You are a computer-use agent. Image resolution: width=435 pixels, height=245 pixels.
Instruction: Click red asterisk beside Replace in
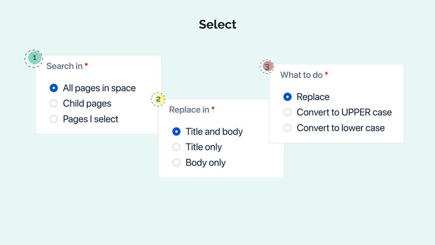pyautogui.click(x=213, y=109)
